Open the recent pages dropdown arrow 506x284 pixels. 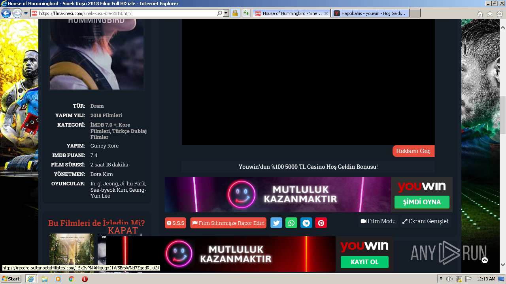26,13
